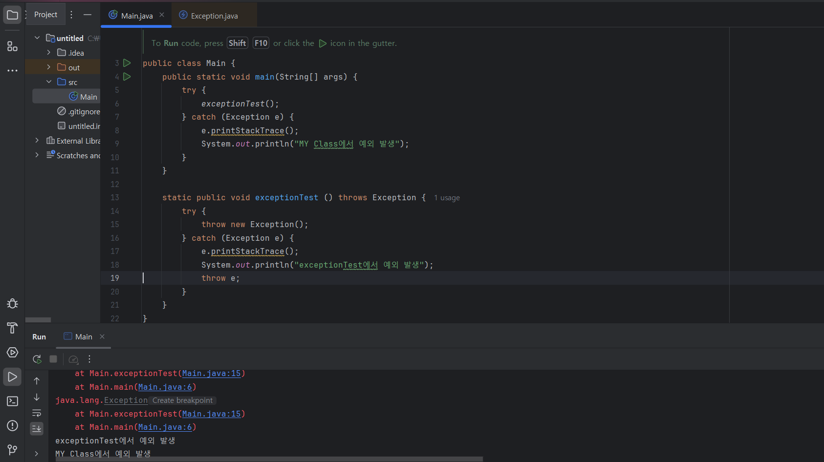Click run gutter icon on line 4
The width and height of the screenshot is (824, 462).
[127, 77]
